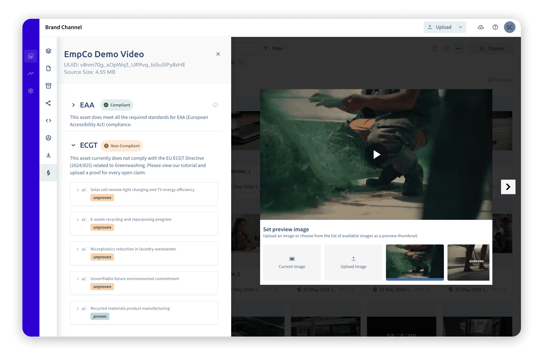Screen dimensions: 543x355
Task: Choose the Current Image preview option
Action: [x=292, y=262]
